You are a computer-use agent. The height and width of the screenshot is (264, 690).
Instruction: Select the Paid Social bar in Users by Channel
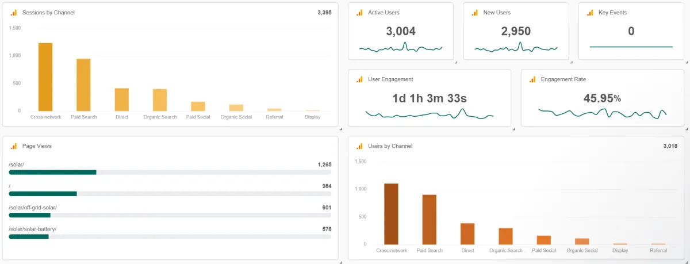(544, 240)
